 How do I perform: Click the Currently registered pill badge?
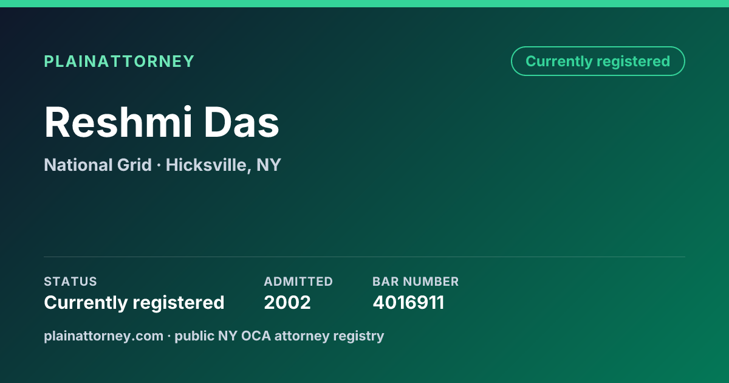[x=598, y=61]
